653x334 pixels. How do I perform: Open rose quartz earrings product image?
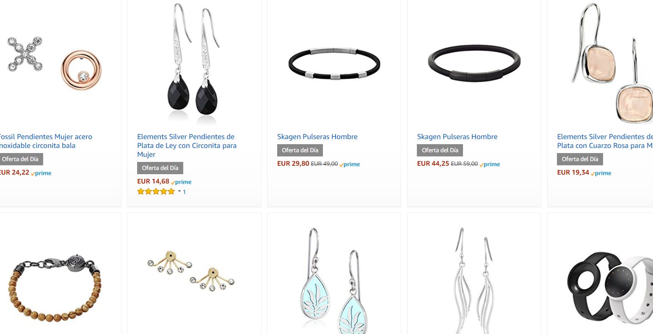(612, 63)
